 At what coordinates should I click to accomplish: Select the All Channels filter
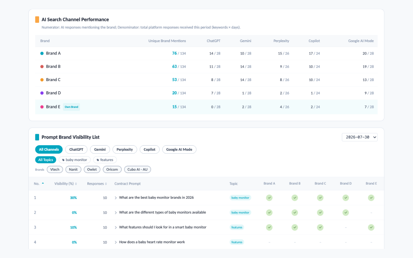pyautogui.click(x=49, y=150)
